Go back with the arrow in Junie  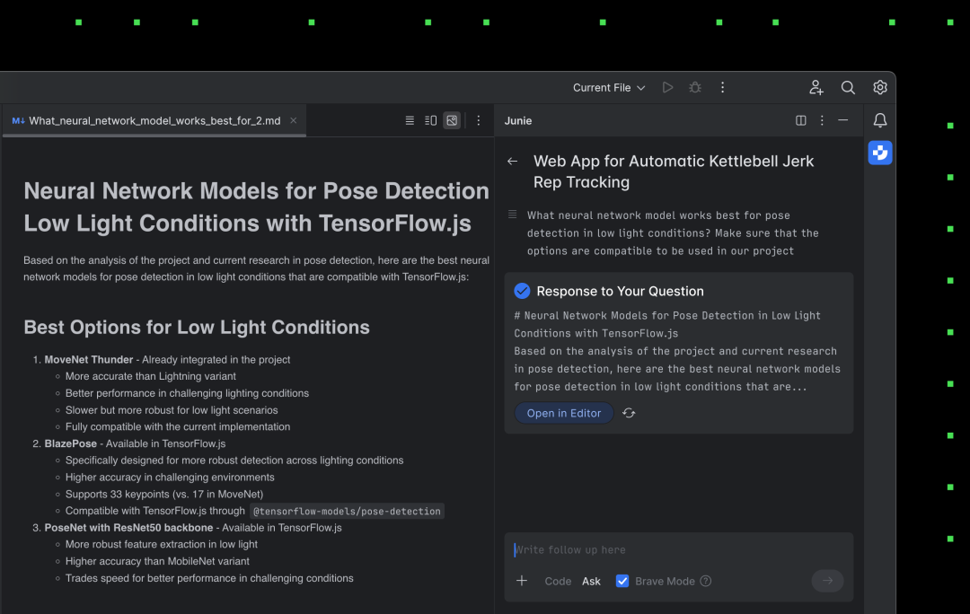click(513, 162)
